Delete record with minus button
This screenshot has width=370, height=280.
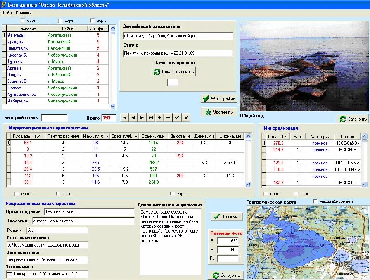click(x=168, y=118)
